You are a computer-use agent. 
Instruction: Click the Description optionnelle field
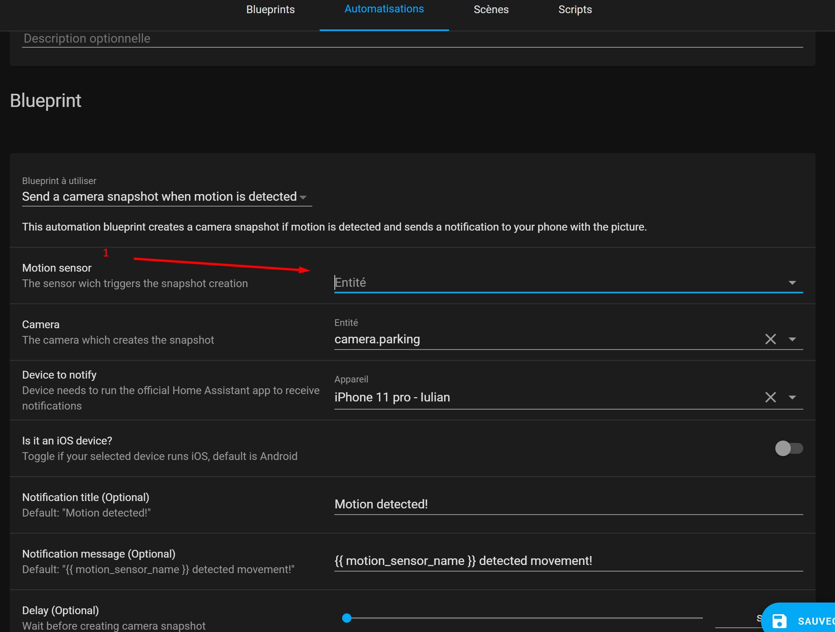click(412, 39)
